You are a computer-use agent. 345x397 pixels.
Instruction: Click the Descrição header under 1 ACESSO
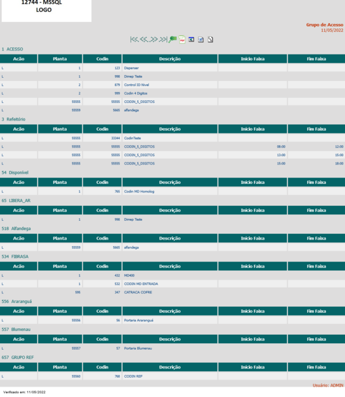tap(170, 59)
